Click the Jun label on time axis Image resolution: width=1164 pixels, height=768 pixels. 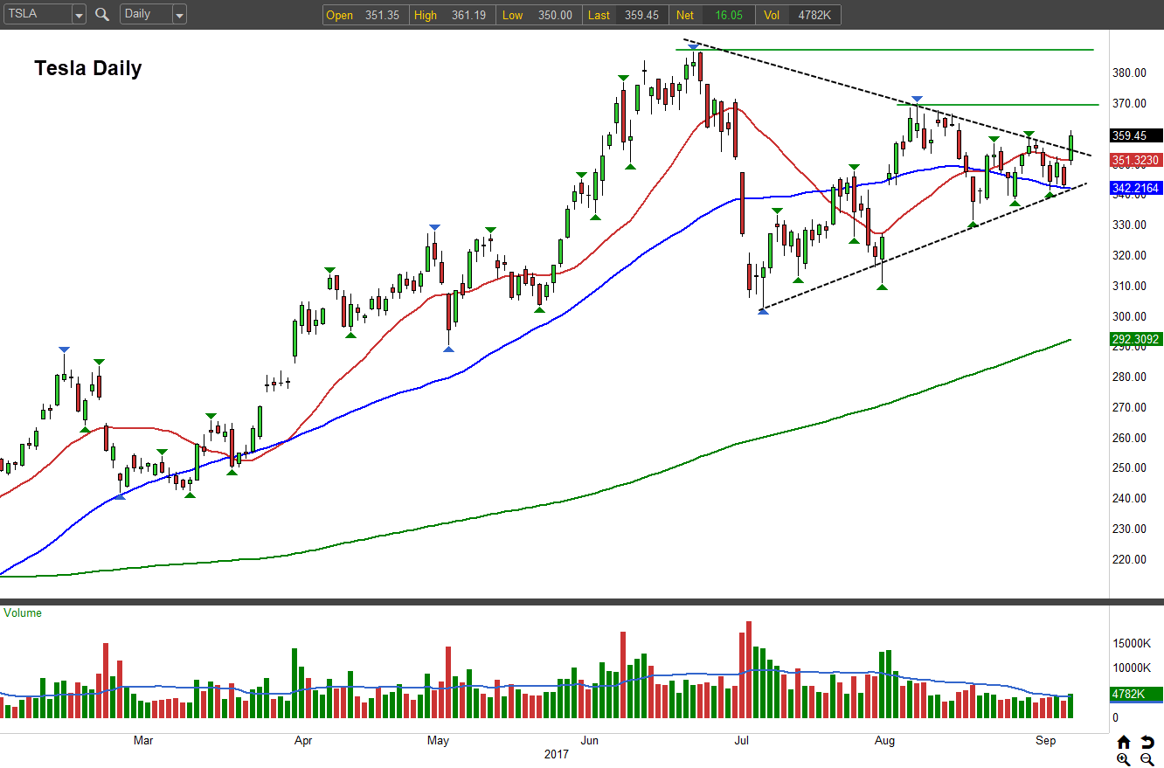(x=591, y=741)
